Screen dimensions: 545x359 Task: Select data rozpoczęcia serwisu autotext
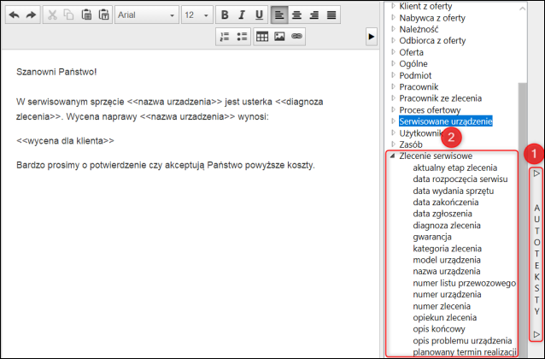click(x=460, y=179)
